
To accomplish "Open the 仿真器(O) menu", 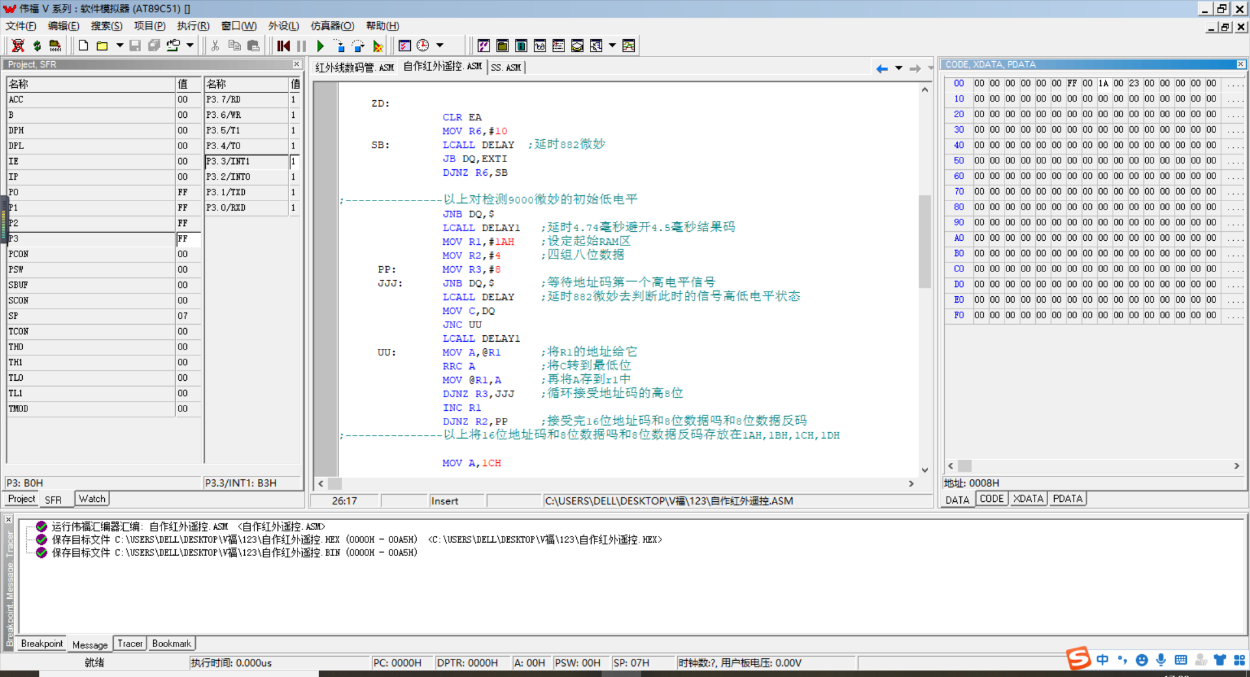I will [x=332, y=26].
